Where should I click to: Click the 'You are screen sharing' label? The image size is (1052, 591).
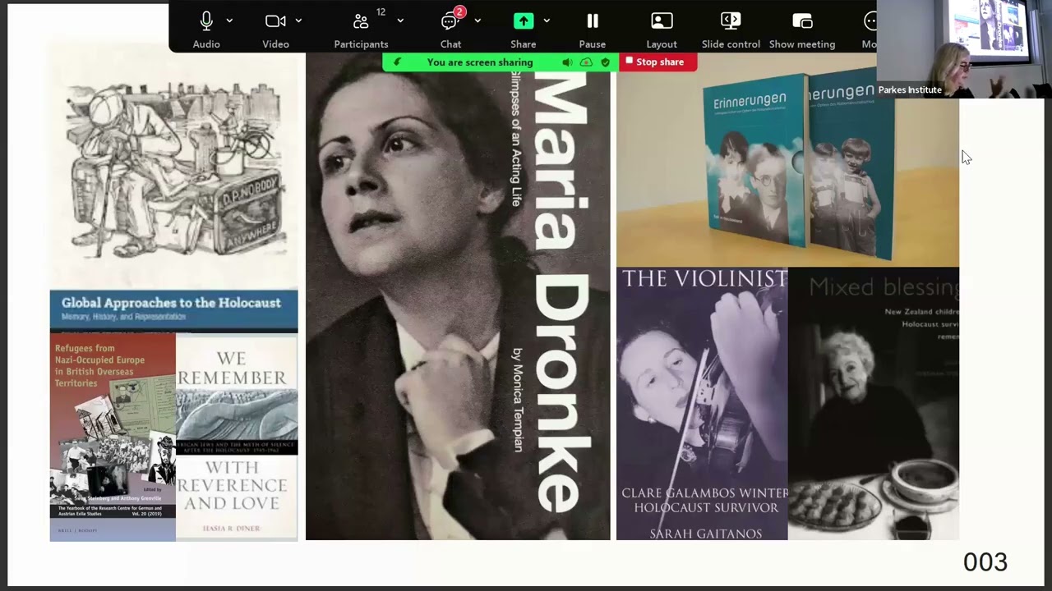(480, 62)
